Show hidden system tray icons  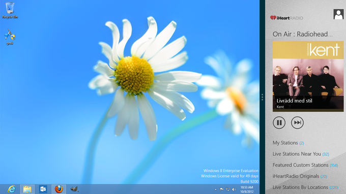[215, 189]
